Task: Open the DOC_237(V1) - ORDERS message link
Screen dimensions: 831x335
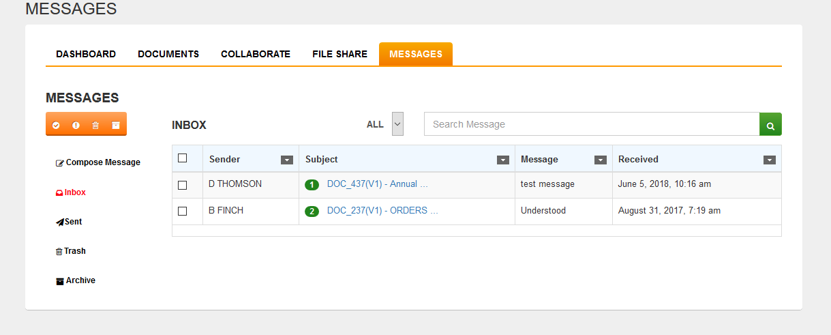Action: point(382,211)
